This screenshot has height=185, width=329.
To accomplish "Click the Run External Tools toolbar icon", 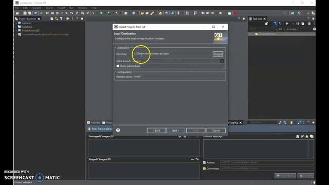I will (x=117, y=13).
